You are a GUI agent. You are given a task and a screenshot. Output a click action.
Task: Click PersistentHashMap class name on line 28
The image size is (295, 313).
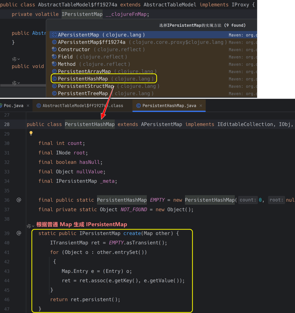point(90,124)
